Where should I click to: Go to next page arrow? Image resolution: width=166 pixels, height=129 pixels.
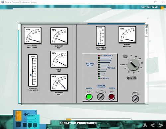click(x=161, y=125)
